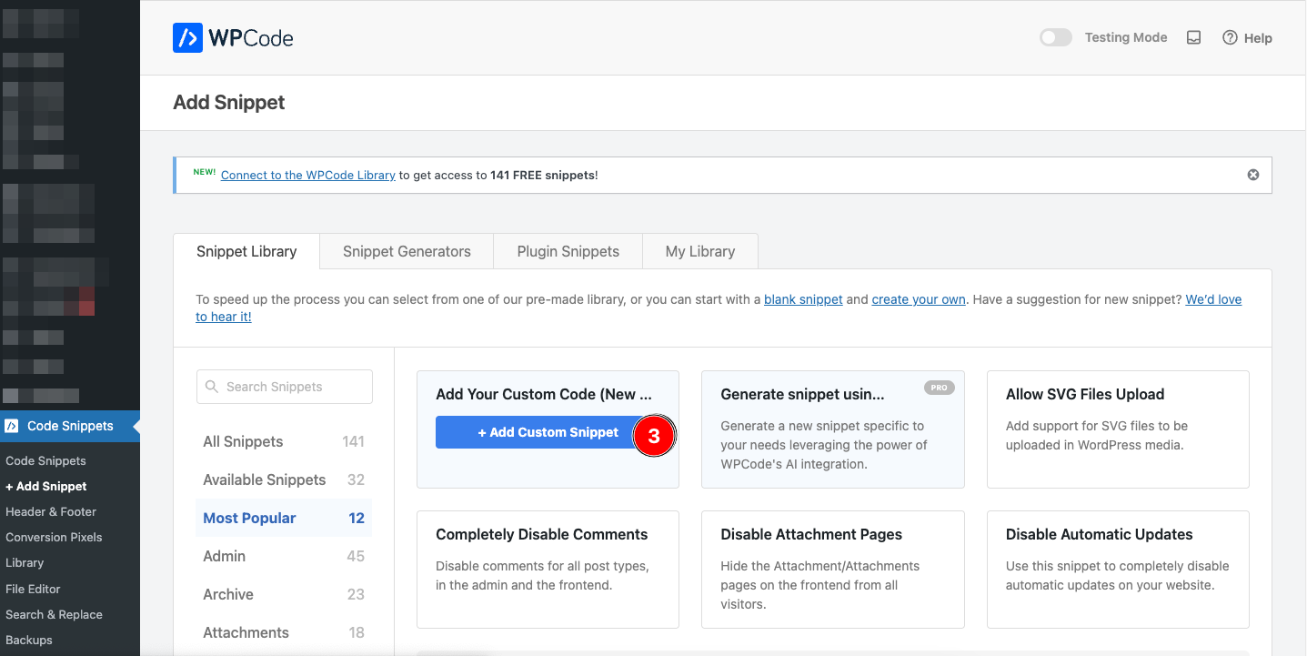Click Connect to the WPCode Library link
The width and height of the screenshot is (1307, 656).
coord(308,175)
